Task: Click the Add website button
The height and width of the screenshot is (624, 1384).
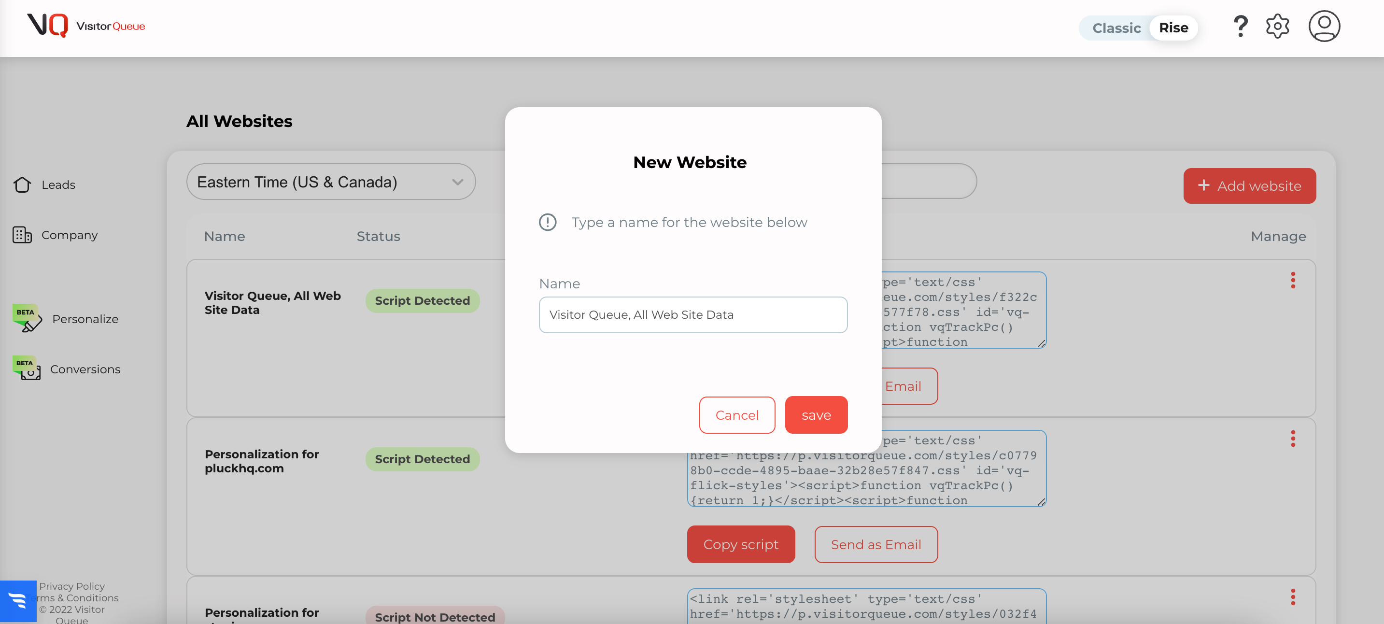Action: tap(1249, 186)
